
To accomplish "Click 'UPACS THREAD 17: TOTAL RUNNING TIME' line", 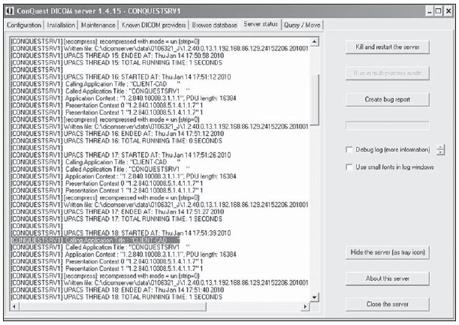I will click(x=116, y=219).
